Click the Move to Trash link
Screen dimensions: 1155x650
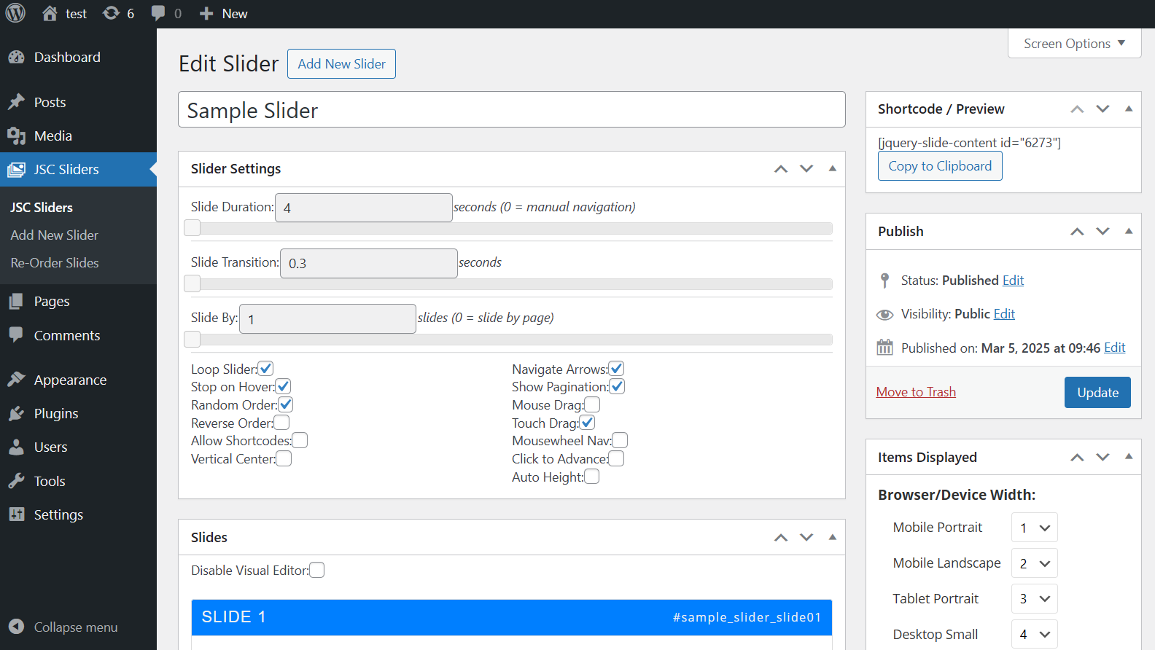coord(916,392)
